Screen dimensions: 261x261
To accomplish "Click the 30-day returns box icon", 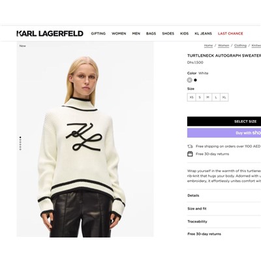I will click(x=190, y=154).
